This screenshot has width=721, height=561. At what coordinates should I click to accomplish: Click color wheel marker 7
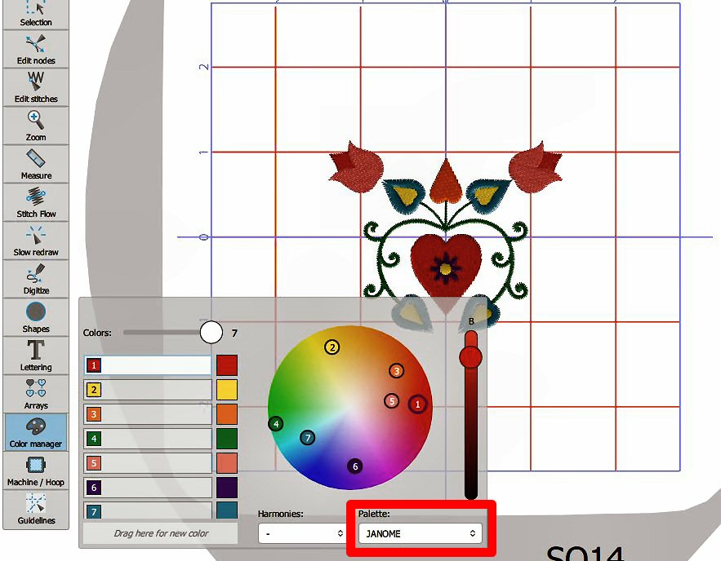308,438
